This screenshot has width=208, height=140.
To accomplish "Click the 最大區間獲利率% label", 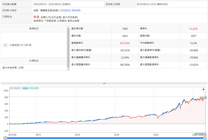I will point(81,64).
